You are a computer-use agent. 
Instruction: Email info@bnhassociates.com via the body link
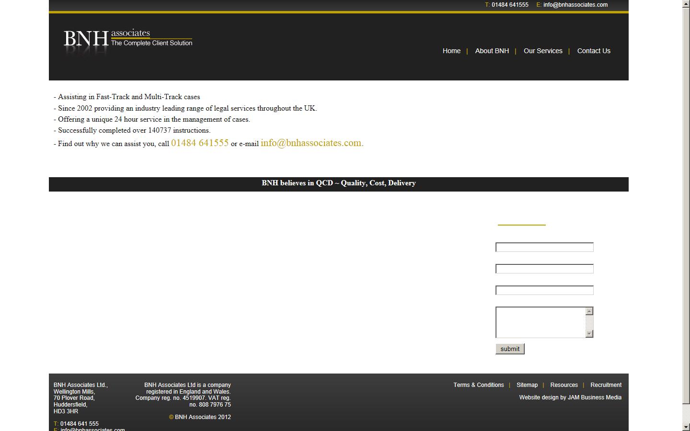click(x=310, y=143)
